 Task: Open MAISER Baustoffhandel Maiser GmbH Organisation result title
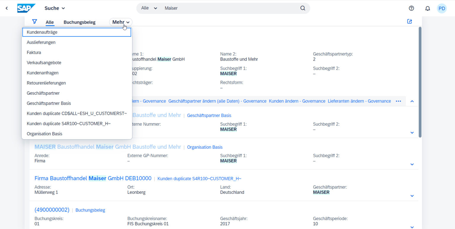108,147
